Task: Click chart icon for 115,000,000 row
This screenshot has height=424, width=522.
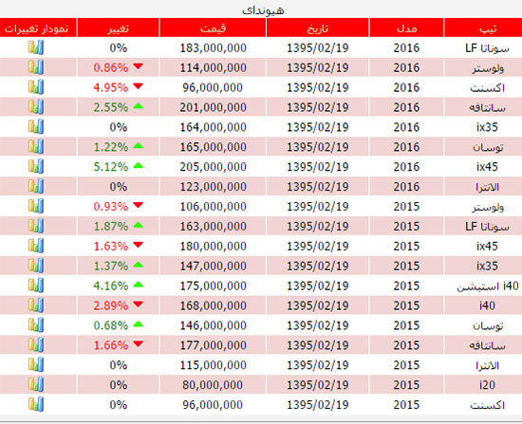Action: 36,365
